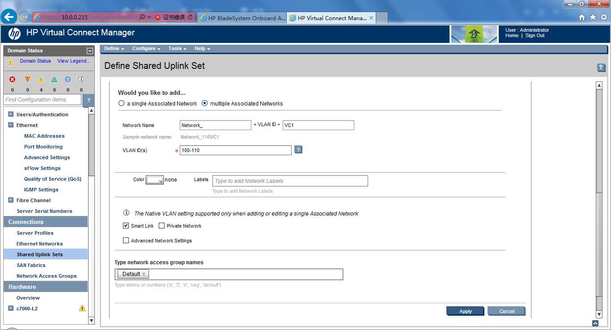Click the Home link in header
611x330 pixels.
tap(512, 36)
